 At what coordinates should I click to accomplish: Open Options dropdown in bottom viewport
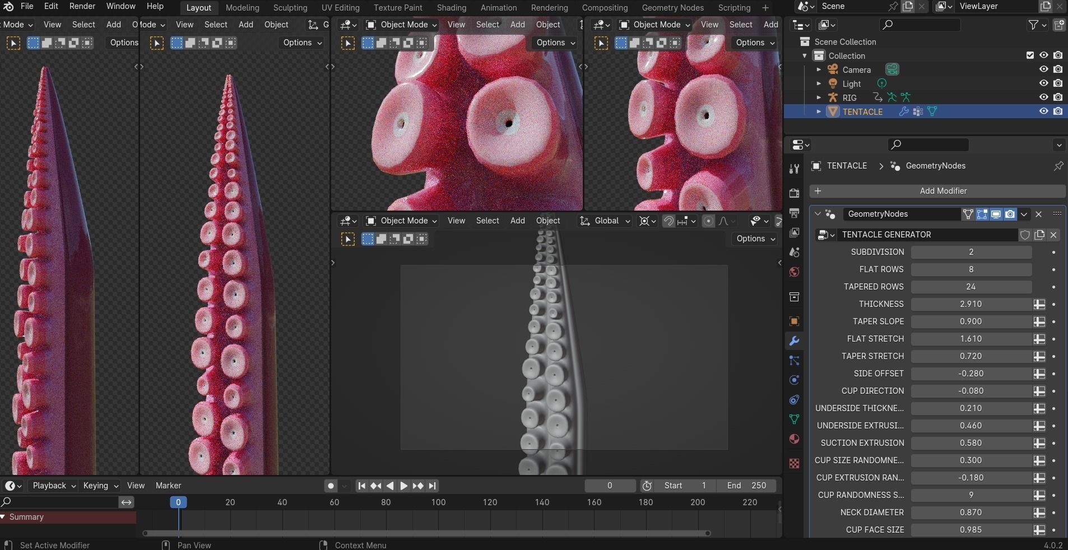click(755, 239)
